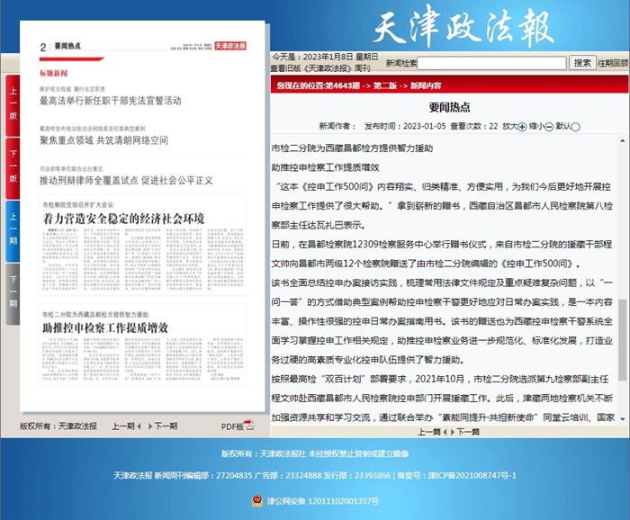Click footer text 广告部：23324888

tap(288, 475)
